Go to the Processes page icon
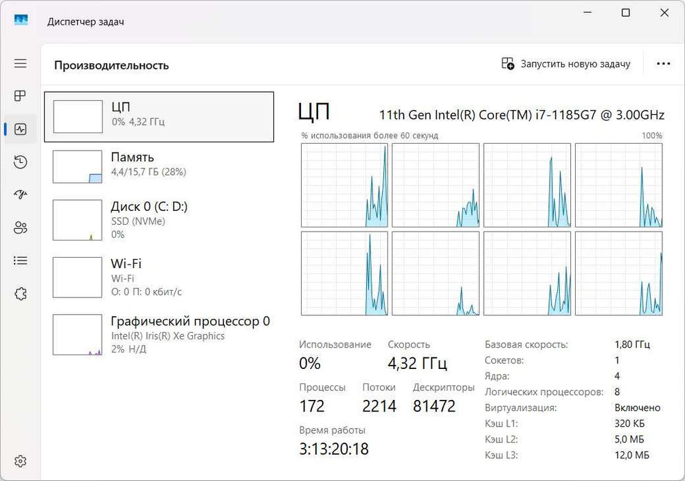The image size is (685, 481). [x=21, y=96]
